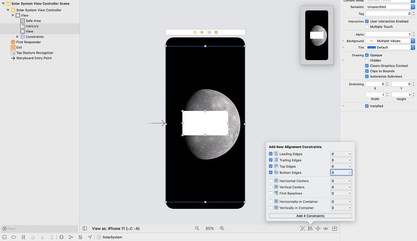Select the white view on the canvas

tap(205, 123)
